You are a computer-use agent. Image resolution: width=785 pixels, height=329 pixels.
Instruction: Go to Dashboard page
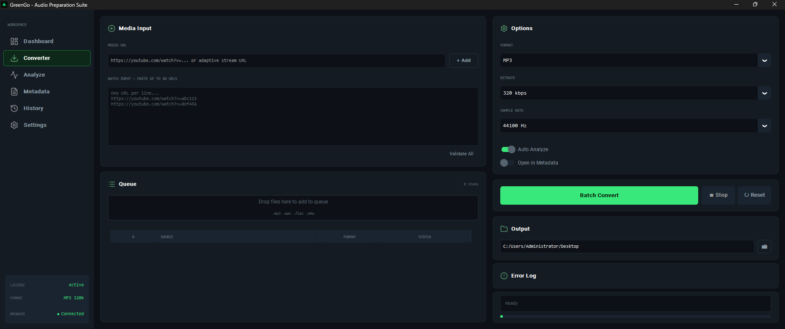(x=47, y=41)
